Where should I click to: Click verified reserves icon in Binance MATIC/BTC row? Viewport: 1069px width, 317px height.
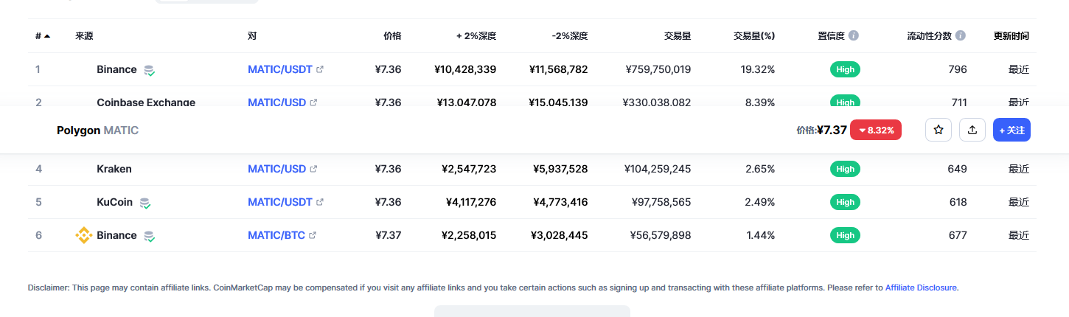click(x=149, y=236)
